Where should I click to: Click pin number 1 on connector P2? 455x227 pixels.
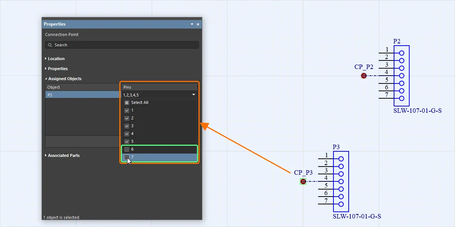(387, 49)
